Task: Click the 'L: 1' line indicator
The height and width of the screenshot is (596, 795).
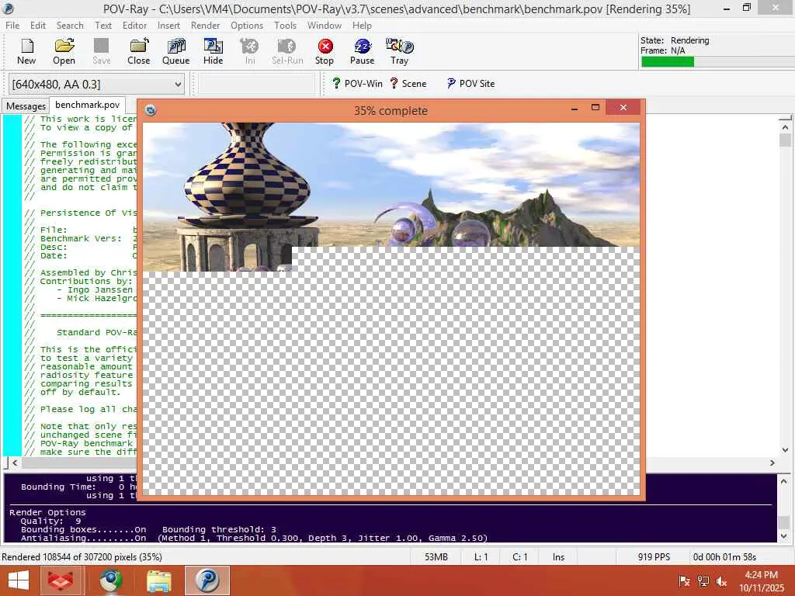Action: (481, 557)
